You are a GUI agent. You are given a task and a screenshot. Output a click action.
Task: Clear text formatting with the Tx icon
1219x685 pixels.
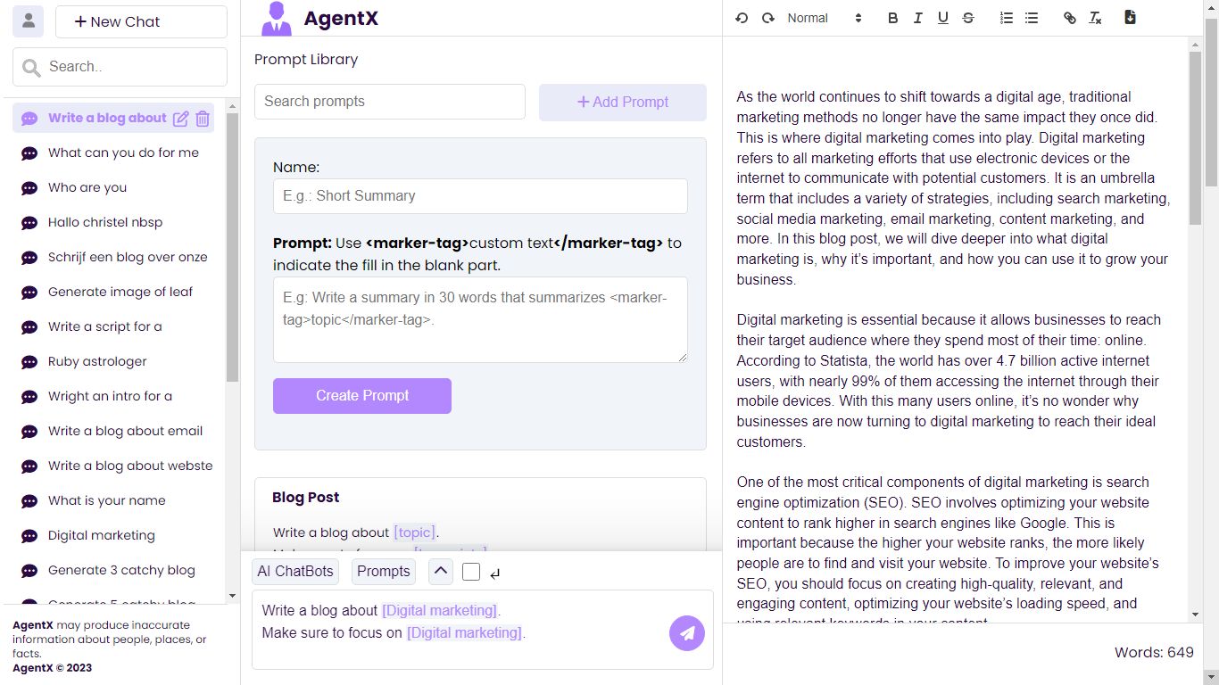1095,17
